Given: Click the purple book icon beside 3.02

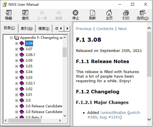Looking at the screenshot, I should click(x=22, y=89).
